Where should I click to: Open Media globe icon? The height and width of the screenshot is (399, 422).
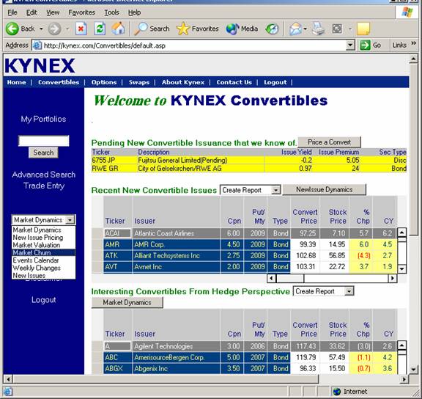[232, 29]
